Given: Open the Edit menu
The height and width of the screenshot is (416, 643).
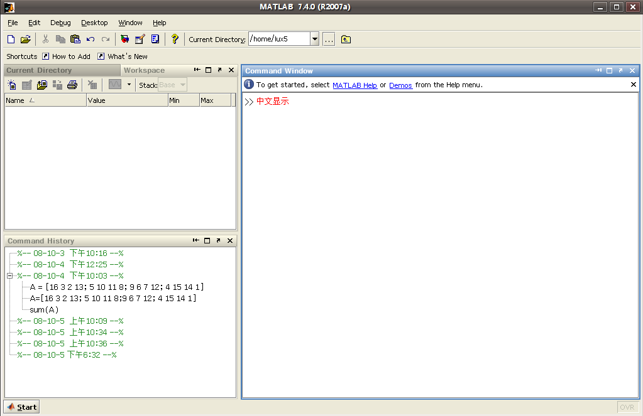Looking at the screenshot, I should click(x=34, y=23).
